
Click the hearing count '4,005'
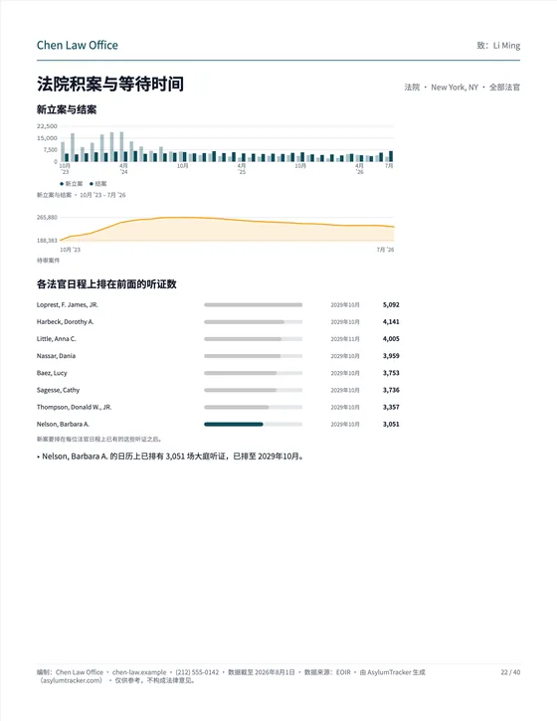pyautogui.click(x=391, y=339)
